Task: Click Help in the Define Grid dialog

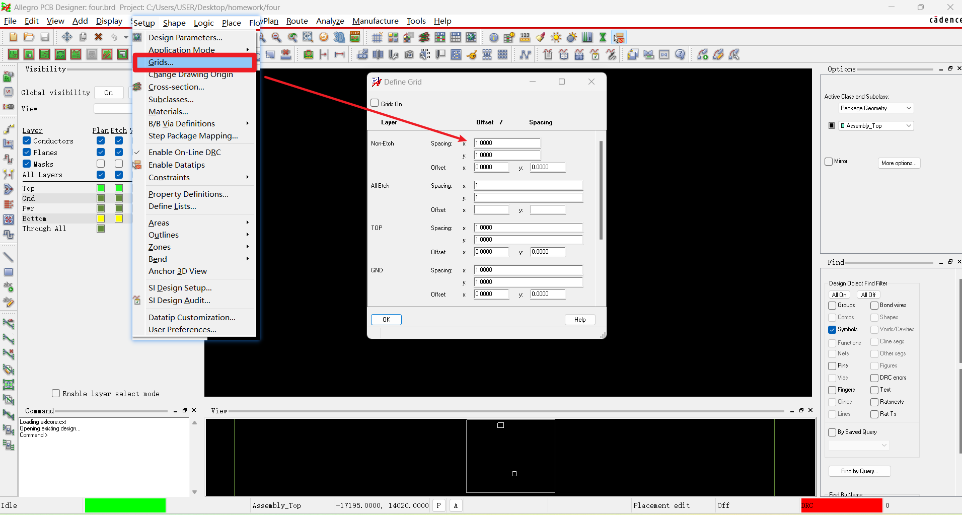Action: click(x=580, y=320)
